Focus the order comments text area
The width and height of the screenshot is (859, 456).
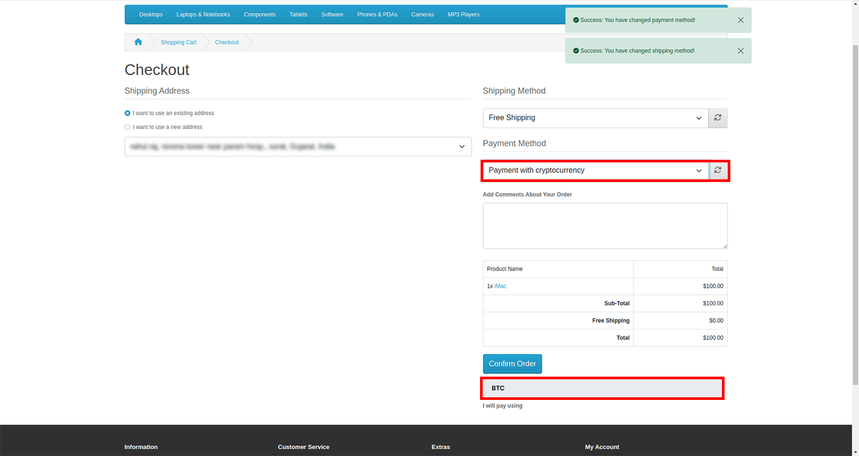(605, 226)
